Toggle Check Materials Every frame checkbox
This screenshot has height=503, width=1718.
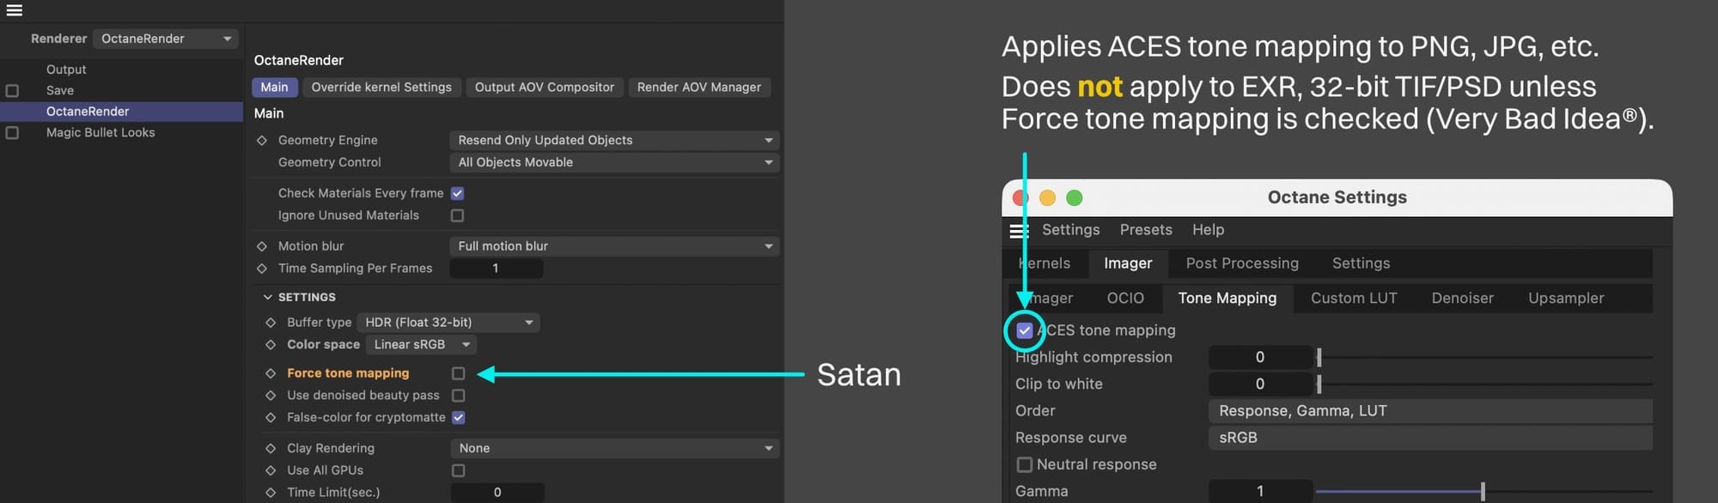pos(457,194)
